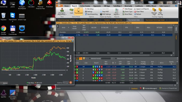This screenshot has height=102, width=182.
Task: Expand the Date Range dropdown
Action: pos(128,9)
